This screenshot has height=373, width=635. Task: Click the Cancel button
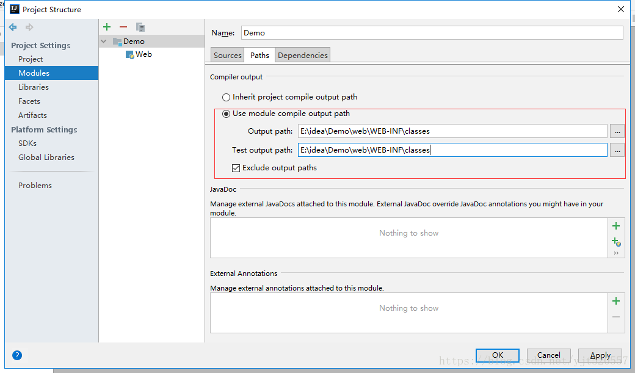coord(549,355)
